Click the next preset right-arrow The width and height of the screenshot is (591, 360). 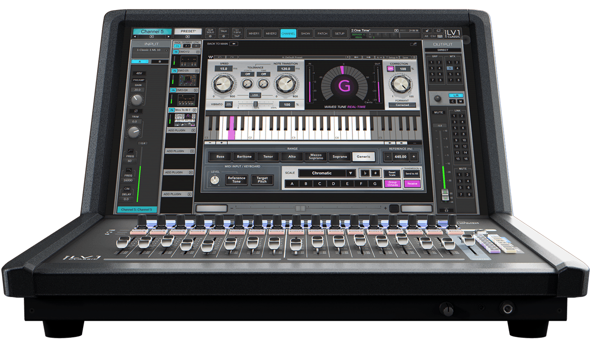(x=368, y=57)
